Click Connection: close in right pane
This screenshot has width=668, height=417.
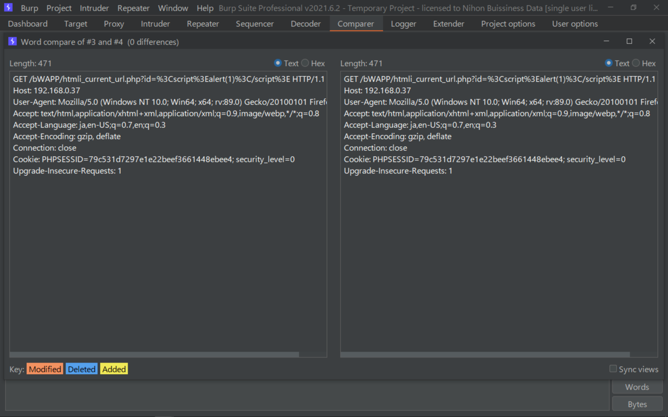point(375,148)
